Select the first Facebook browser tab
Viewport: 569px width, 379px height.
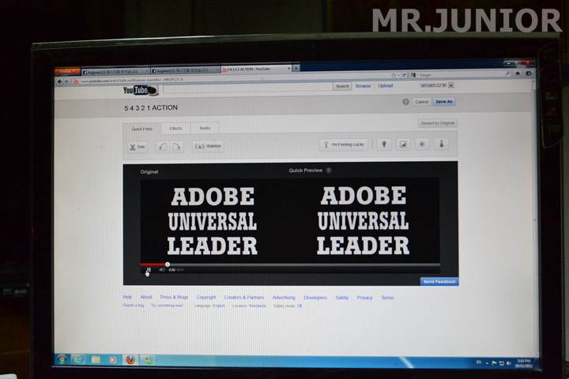point(115,72)
